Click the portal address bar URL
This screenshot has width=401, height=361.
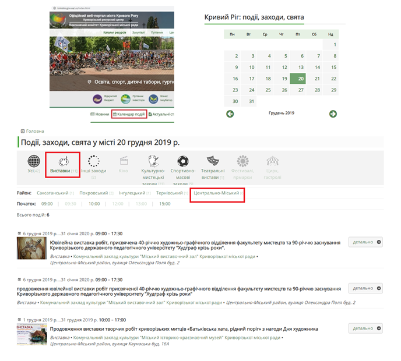[x=73, y=8]
